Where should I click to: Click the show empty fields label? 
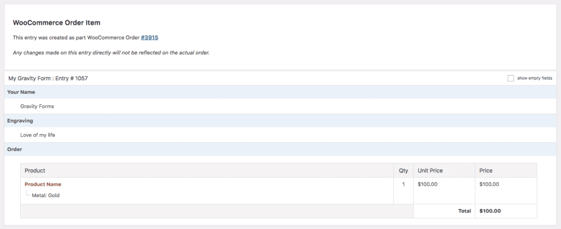coord(534,78)
